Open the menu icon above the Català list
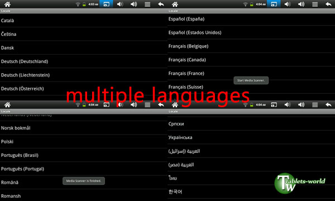335x201 pixels. [147, 4]
